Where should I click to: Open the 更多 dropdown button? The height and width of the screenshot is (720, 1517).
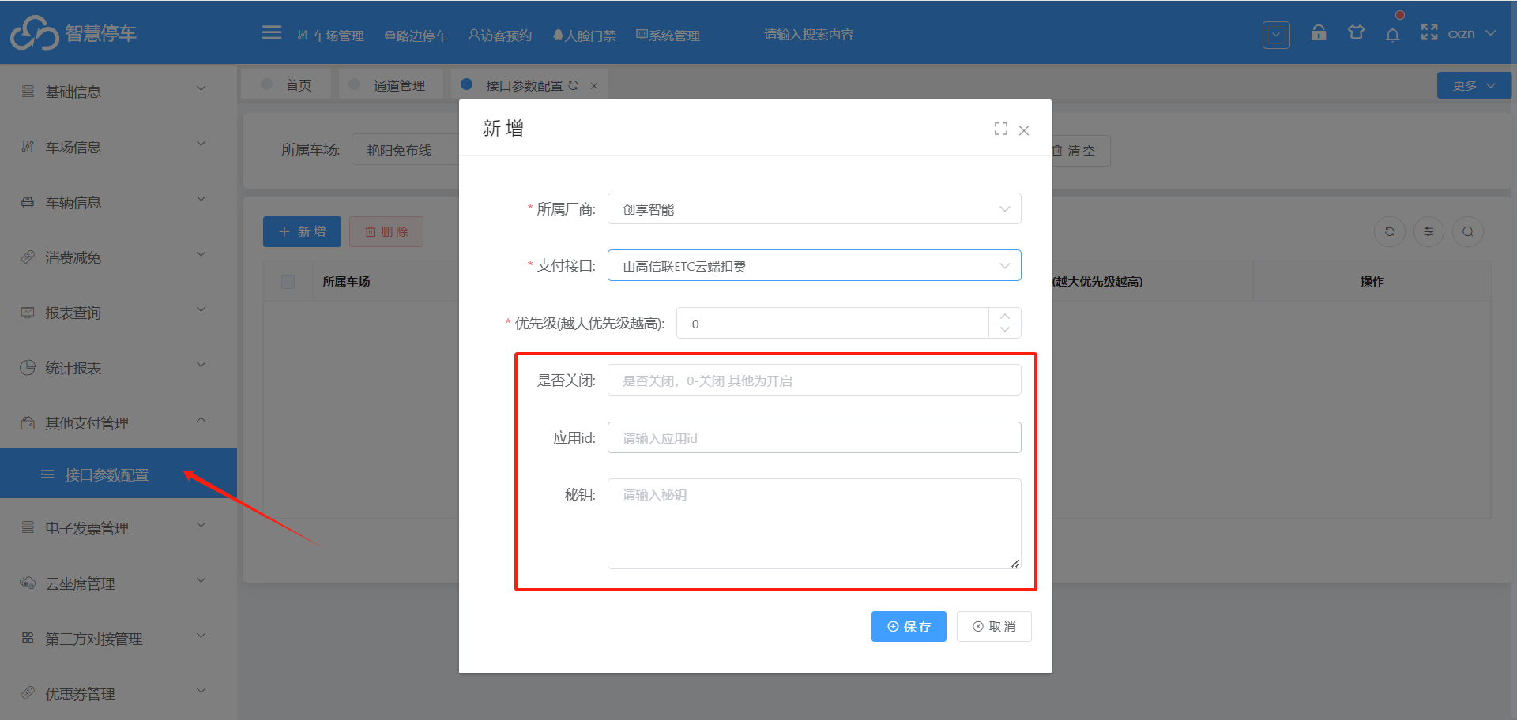(x=1474, y=85)
